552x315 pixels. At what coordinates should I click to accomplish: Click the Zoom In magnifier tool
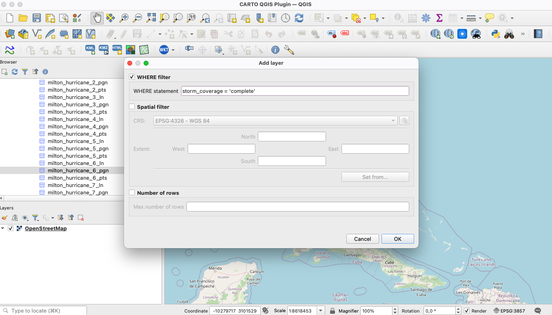click(124, 18)
